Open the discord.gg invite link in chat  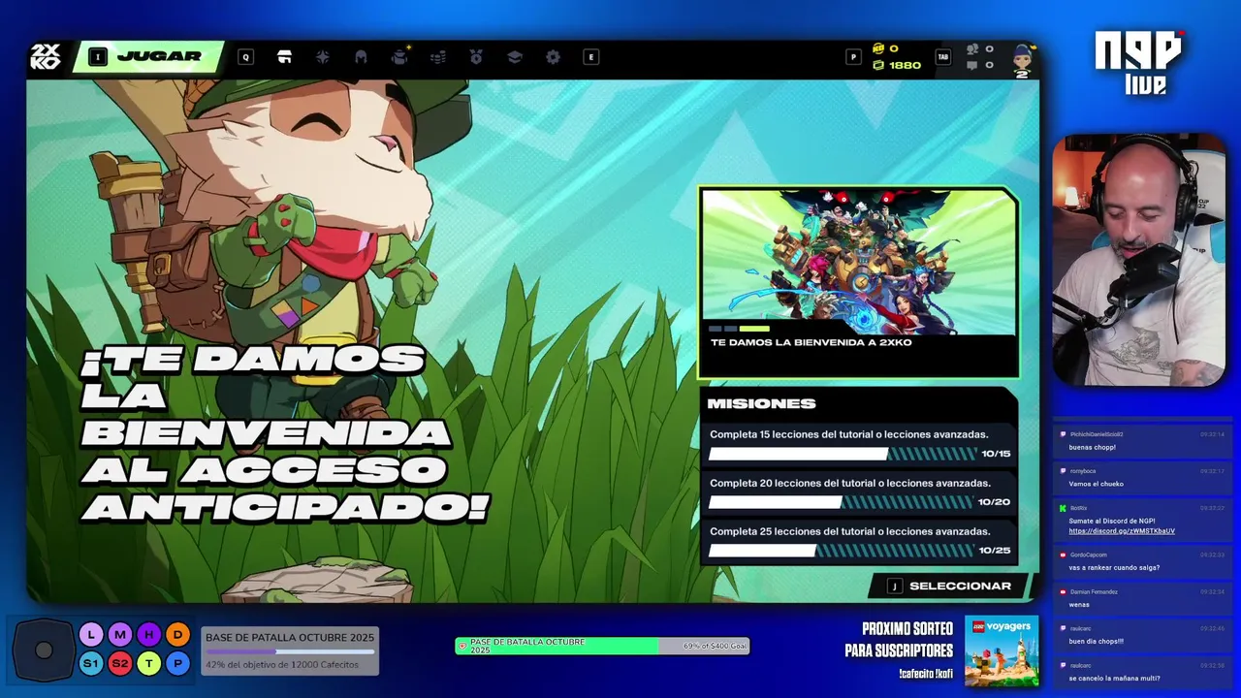(1122, 531)
